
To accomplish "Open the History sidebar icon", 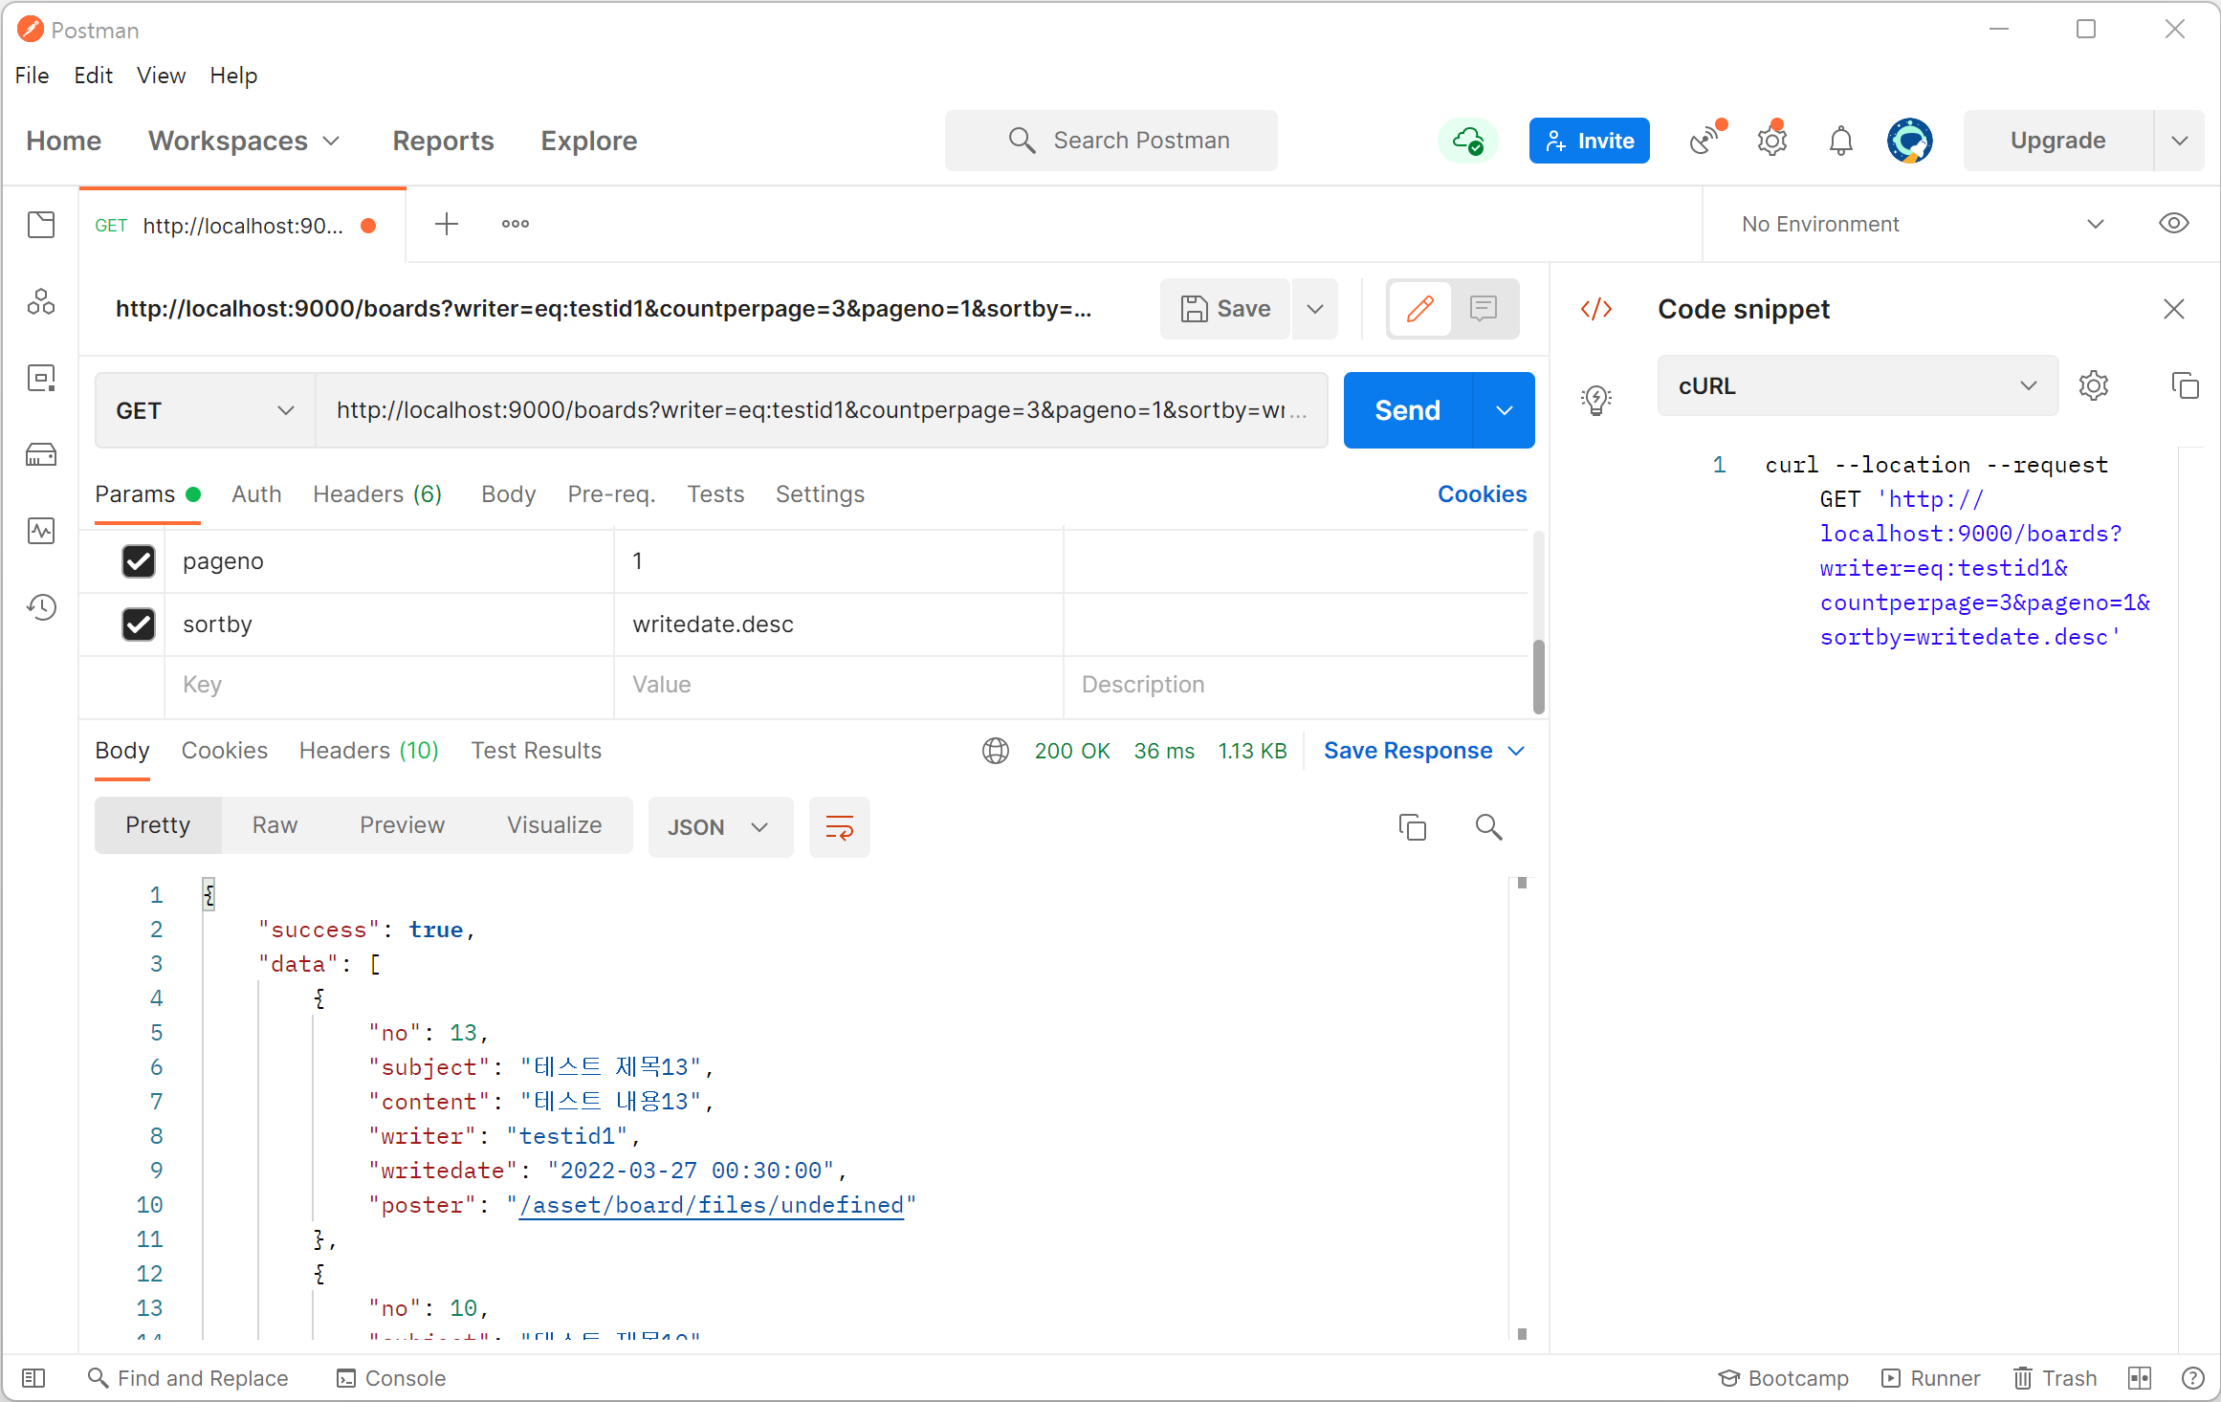I will 41,607.
